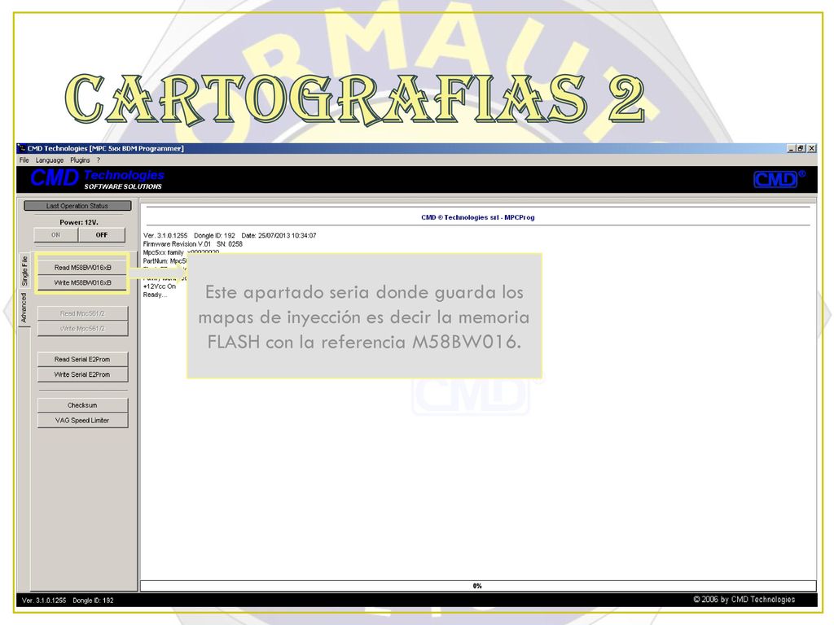Click the status bar version 'Ver. 3.1.0.1255'
Screen dimensions: 834x625
[44, 601]
